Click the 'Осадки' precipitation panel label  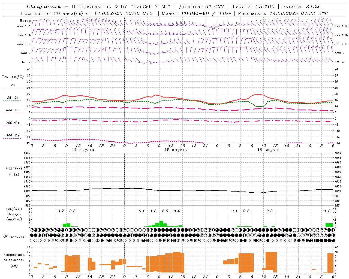point(14,214)
